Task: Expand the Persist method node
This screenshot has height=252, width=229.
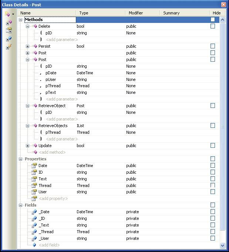Action: tap(27, 47)
